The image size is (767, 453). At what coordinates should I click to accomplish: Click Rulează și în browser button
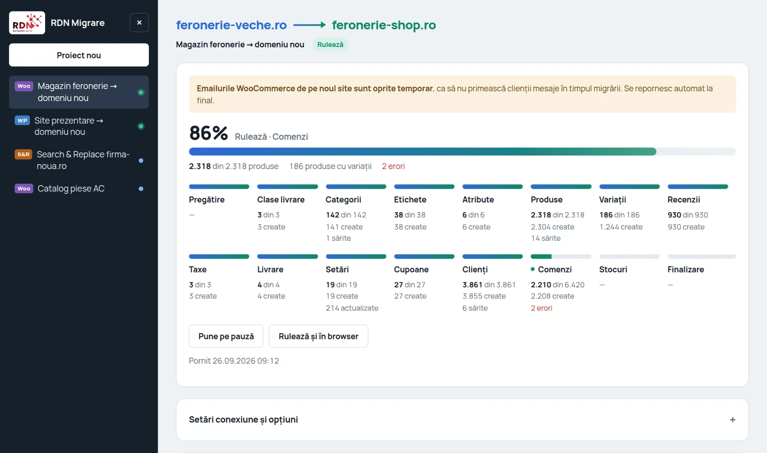[x=318, y=336]
